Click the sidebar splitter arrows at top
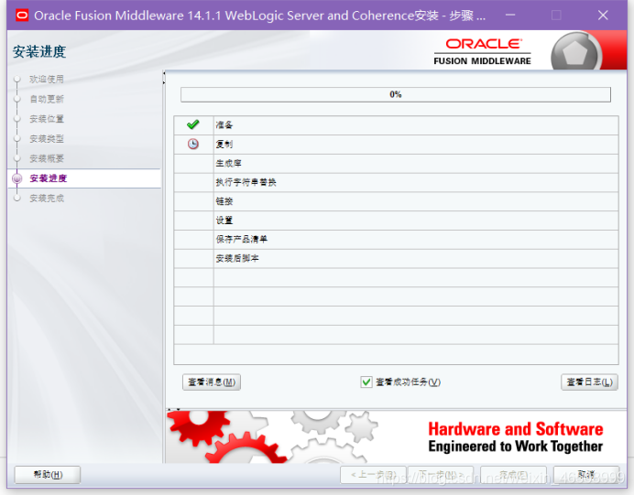Viewport: 634px width, 495px height. coord(164,78)
